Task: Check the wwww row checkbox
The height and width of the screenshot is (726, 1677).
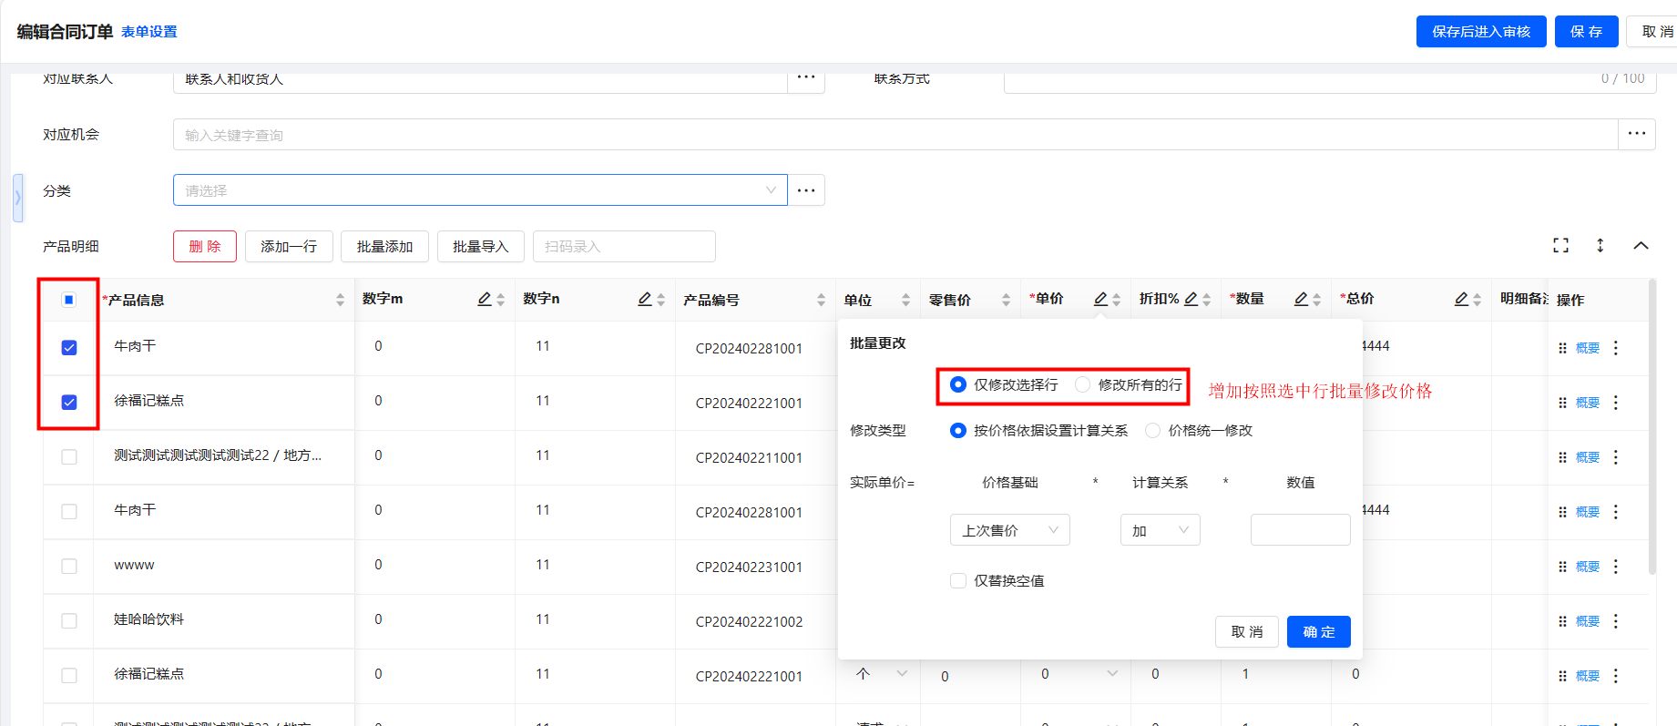Action: (x=69, y=567)
